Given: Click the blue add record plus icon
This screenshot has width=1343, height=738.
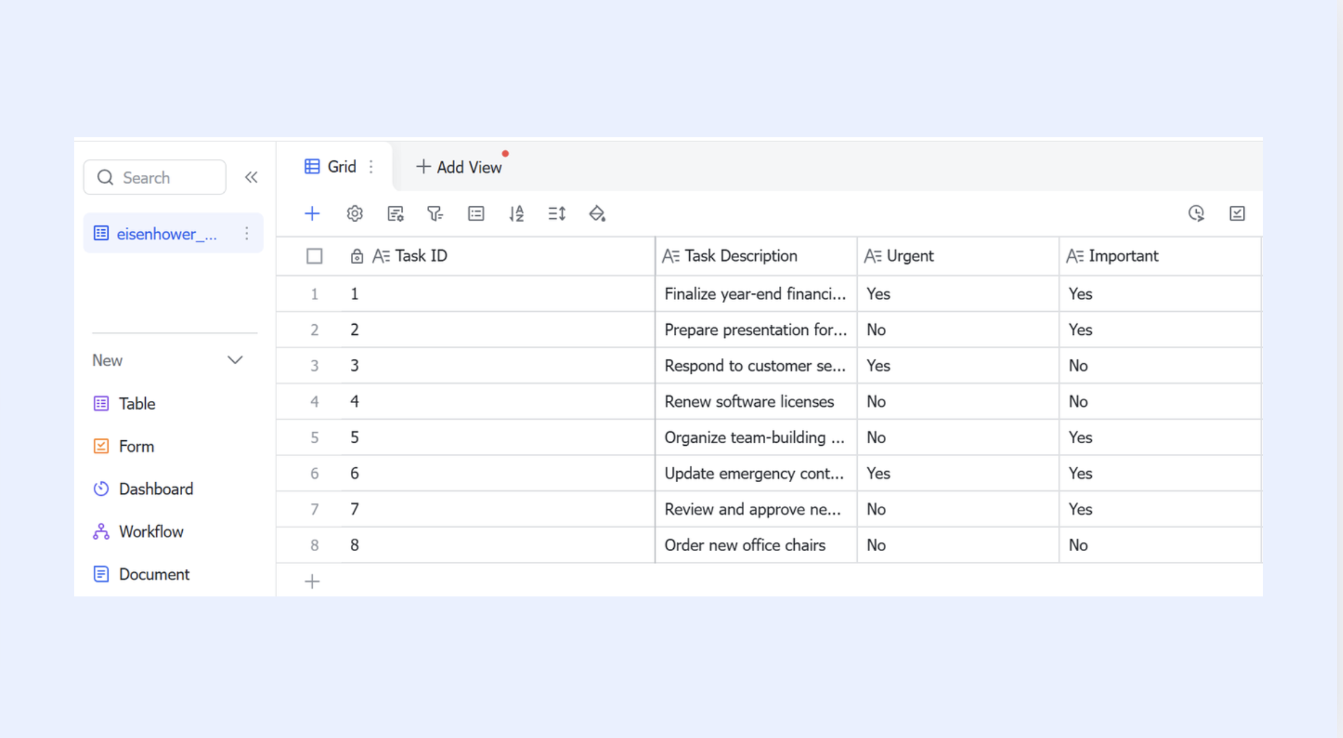Looking at the screenshot, I should (312, 213).
